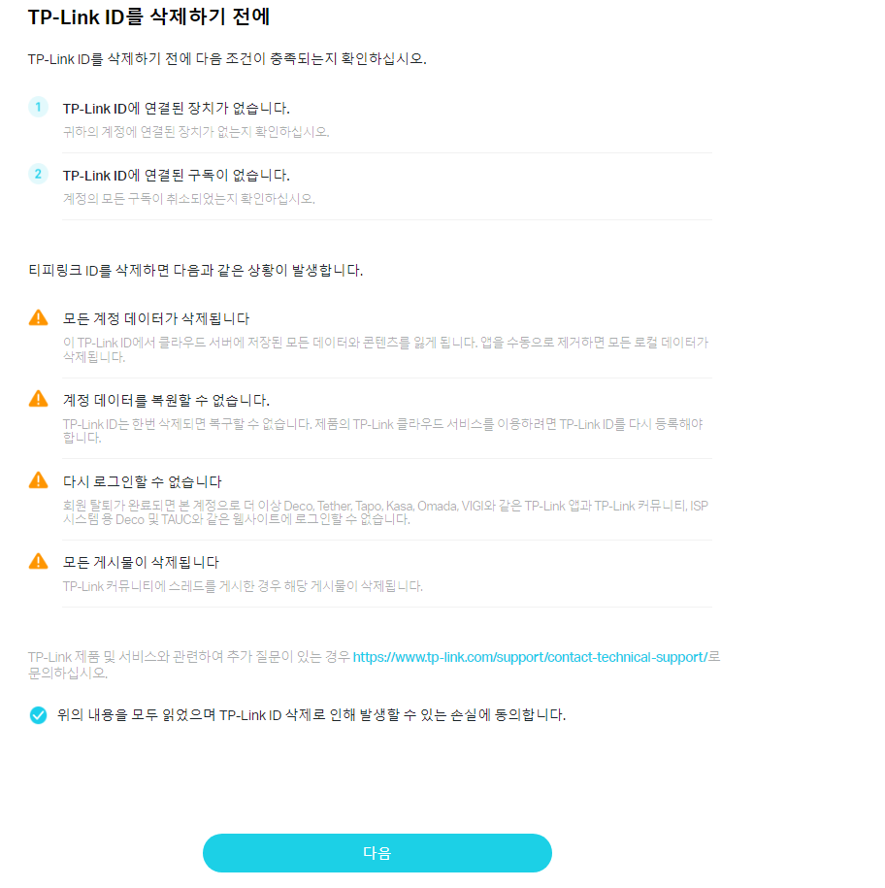
Task: Click the 모든 계정 데이터가 삭제됩니다 title
Action: click(156, 319)
